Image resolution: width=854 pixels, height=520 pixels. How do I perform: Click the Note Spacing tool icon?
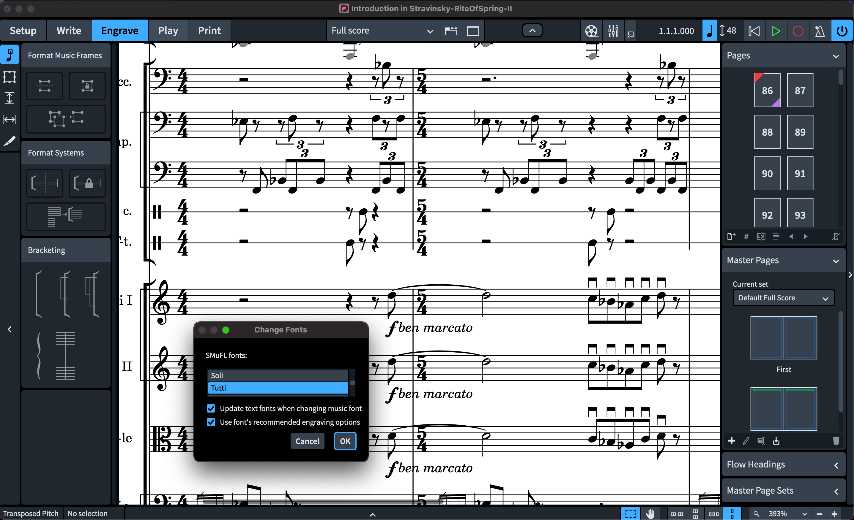click(9, 120)
